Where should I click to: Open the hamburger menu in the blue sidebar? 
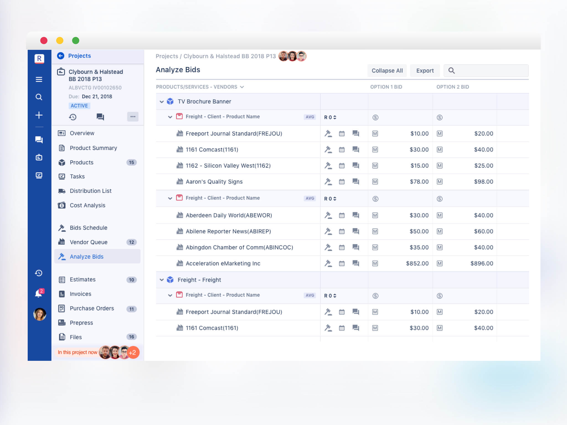39,79
